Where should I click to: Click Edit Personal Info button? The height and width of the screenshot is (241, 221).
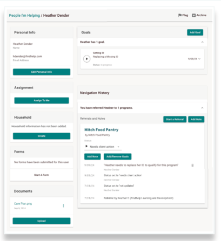pyautogui.click(x=42, y=72)
